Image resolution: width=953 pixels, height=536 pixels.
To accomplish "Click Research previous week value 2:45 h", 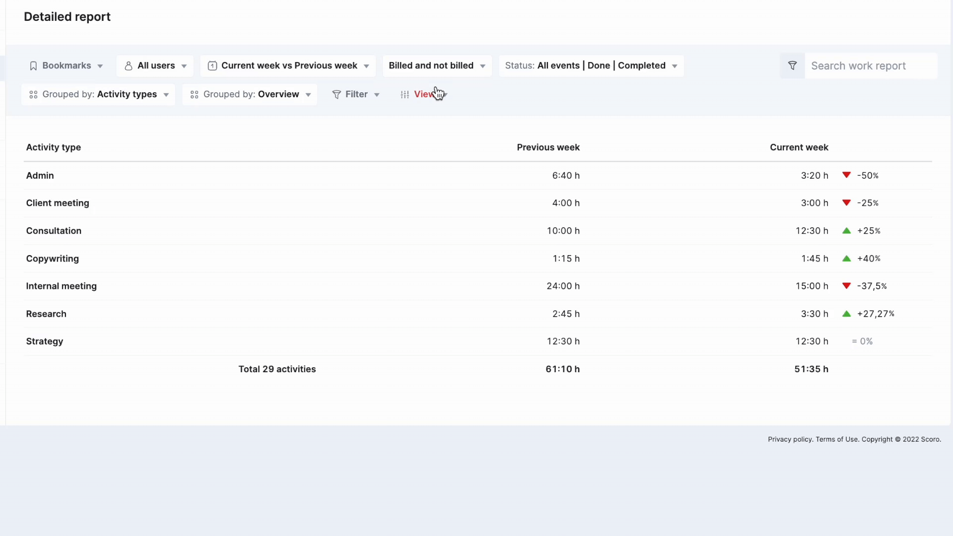I will 566,314.
